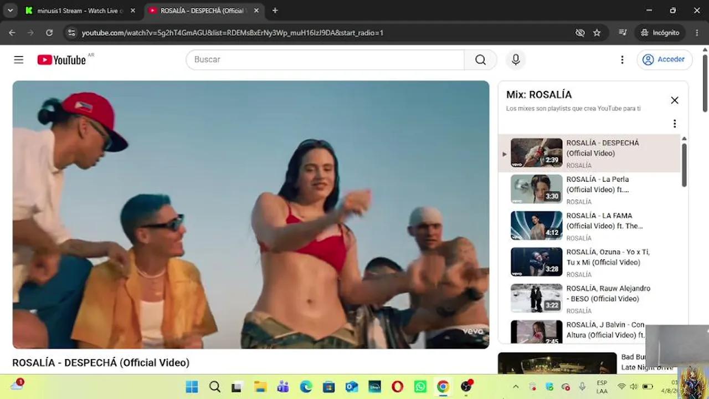Click the DESPECHÁ video player

coord(251,214)
